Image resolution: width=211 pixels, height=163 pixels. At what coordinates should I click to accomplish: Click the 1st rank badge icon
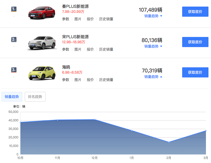pyautogui.click(x=14, y=9)
